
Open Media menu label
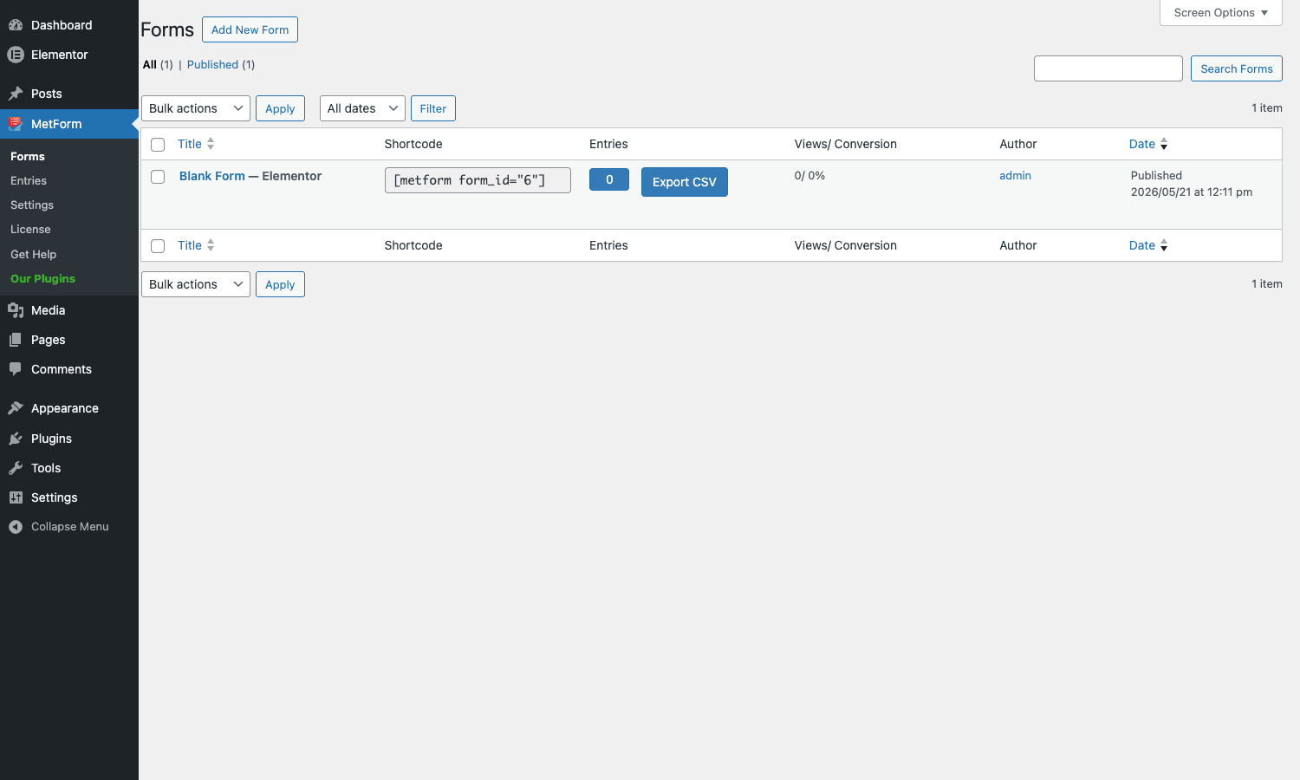(49, 310)
